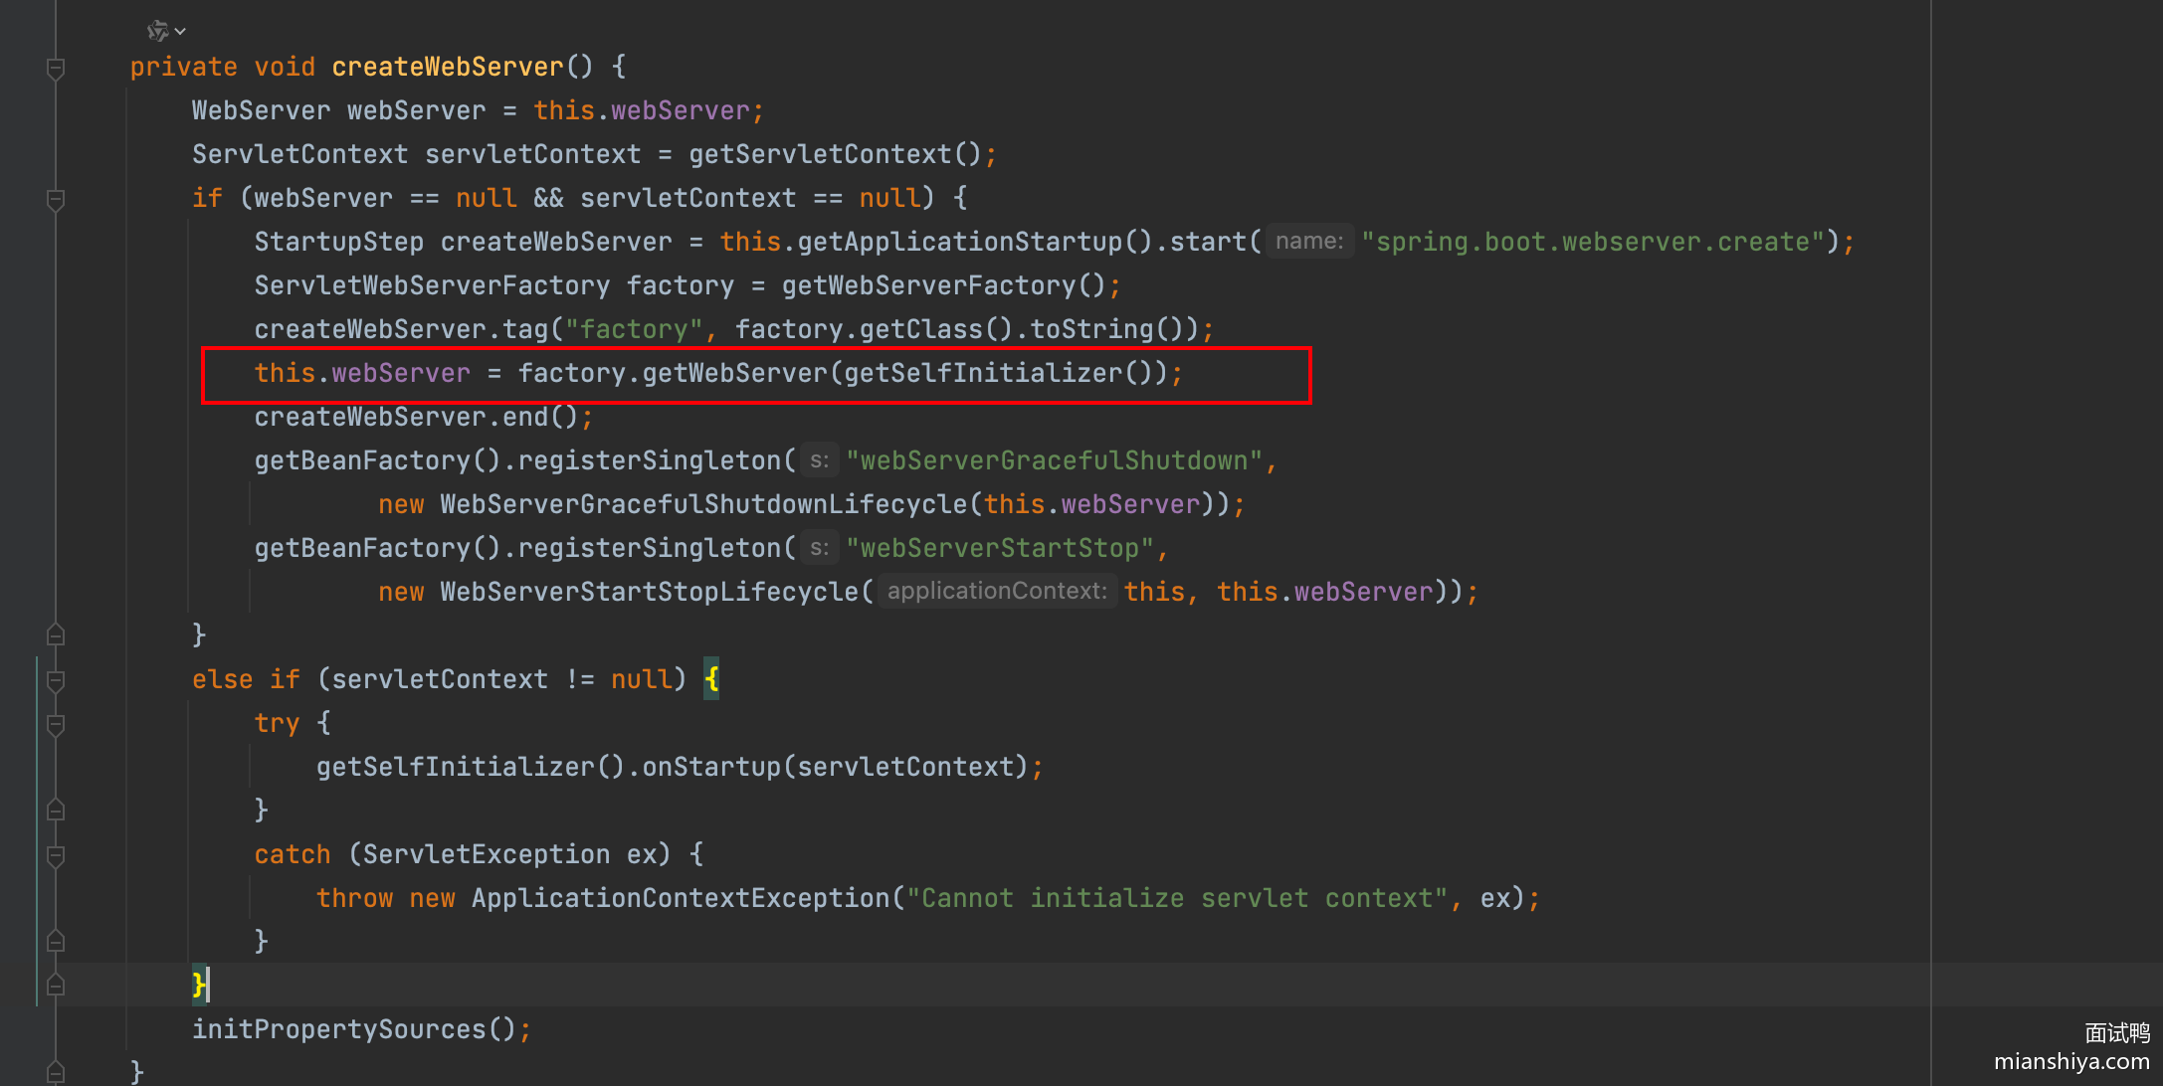2163x1086 pixels.
Task: Click fold-end marker on the method's final closing brace
Action: (56, 1072)
